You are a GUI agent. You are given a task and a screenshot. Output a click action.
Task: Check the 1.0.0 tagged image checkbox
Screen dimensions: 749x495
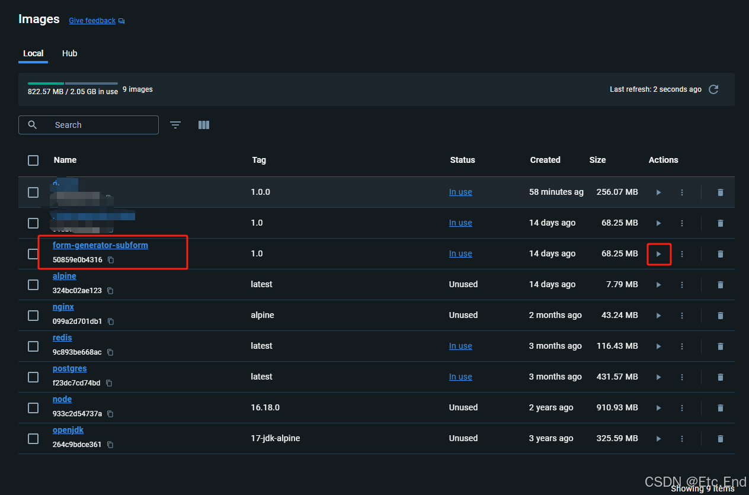pos(33,192)
